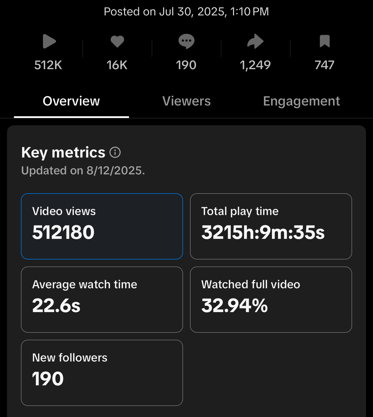The width and height of the screenshot is (373, 417).
Task: Tap the heart likes icon
Action: [117, 41]
